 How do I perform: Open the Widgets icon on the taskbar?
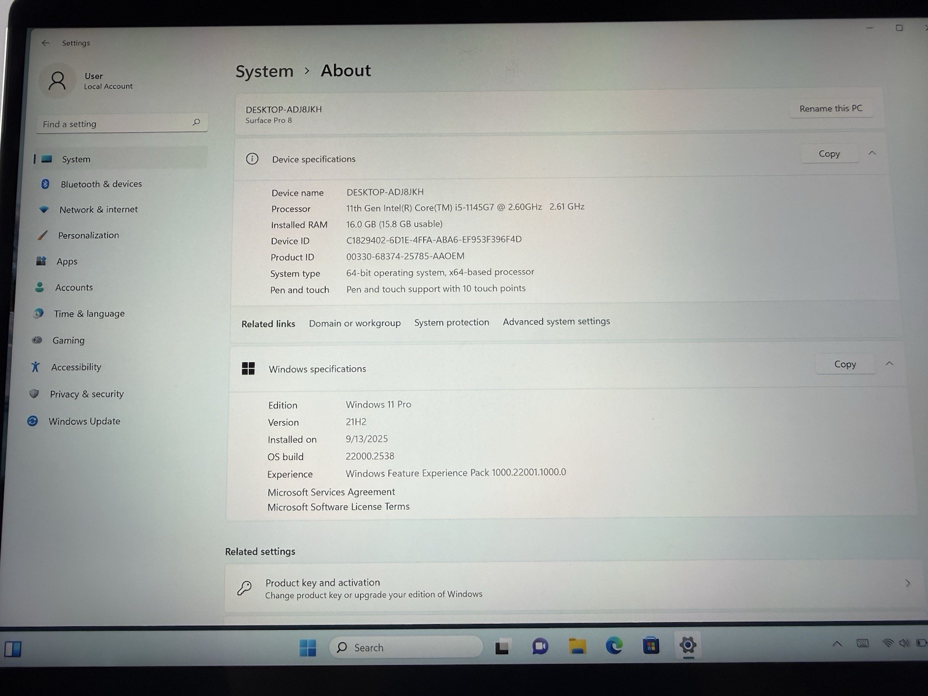pyautogui.click(x=13, y=648)
